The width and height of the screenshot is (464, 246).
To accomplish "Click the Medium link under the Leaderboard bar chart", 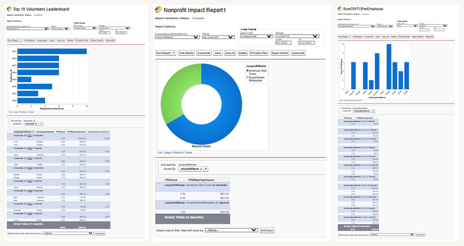I will [x=23, y=112].
